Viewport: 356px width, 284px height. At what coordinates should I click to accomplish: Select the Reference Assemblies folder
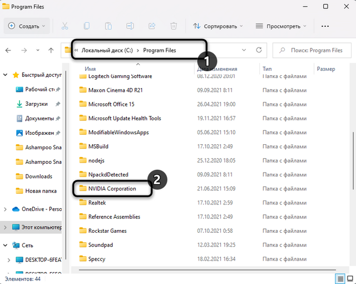[114, 217]
